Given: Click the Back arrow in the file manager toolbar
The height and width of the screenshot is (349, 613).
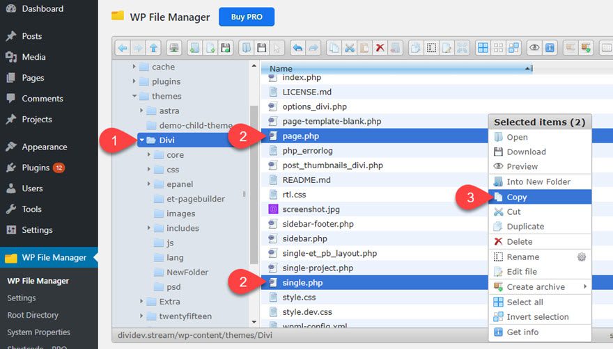Looking at the screenshot, I should coord(123,48).
